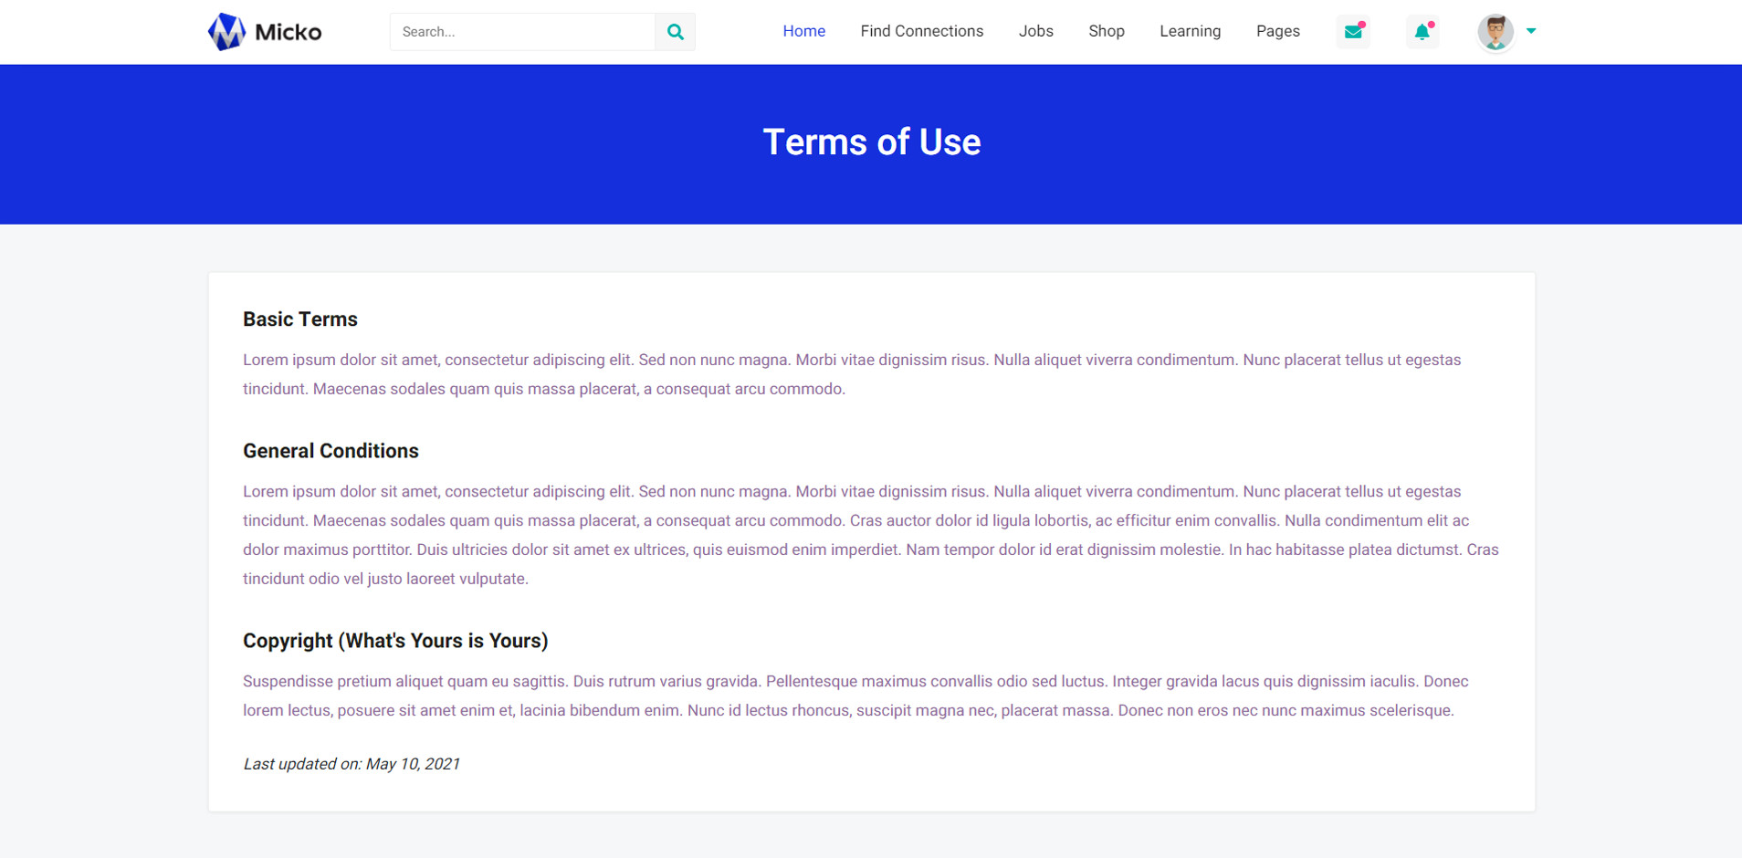This screenshot has width=1742, height=858.
Task: Click the Micko brand name text
Action: pos(288,33)
